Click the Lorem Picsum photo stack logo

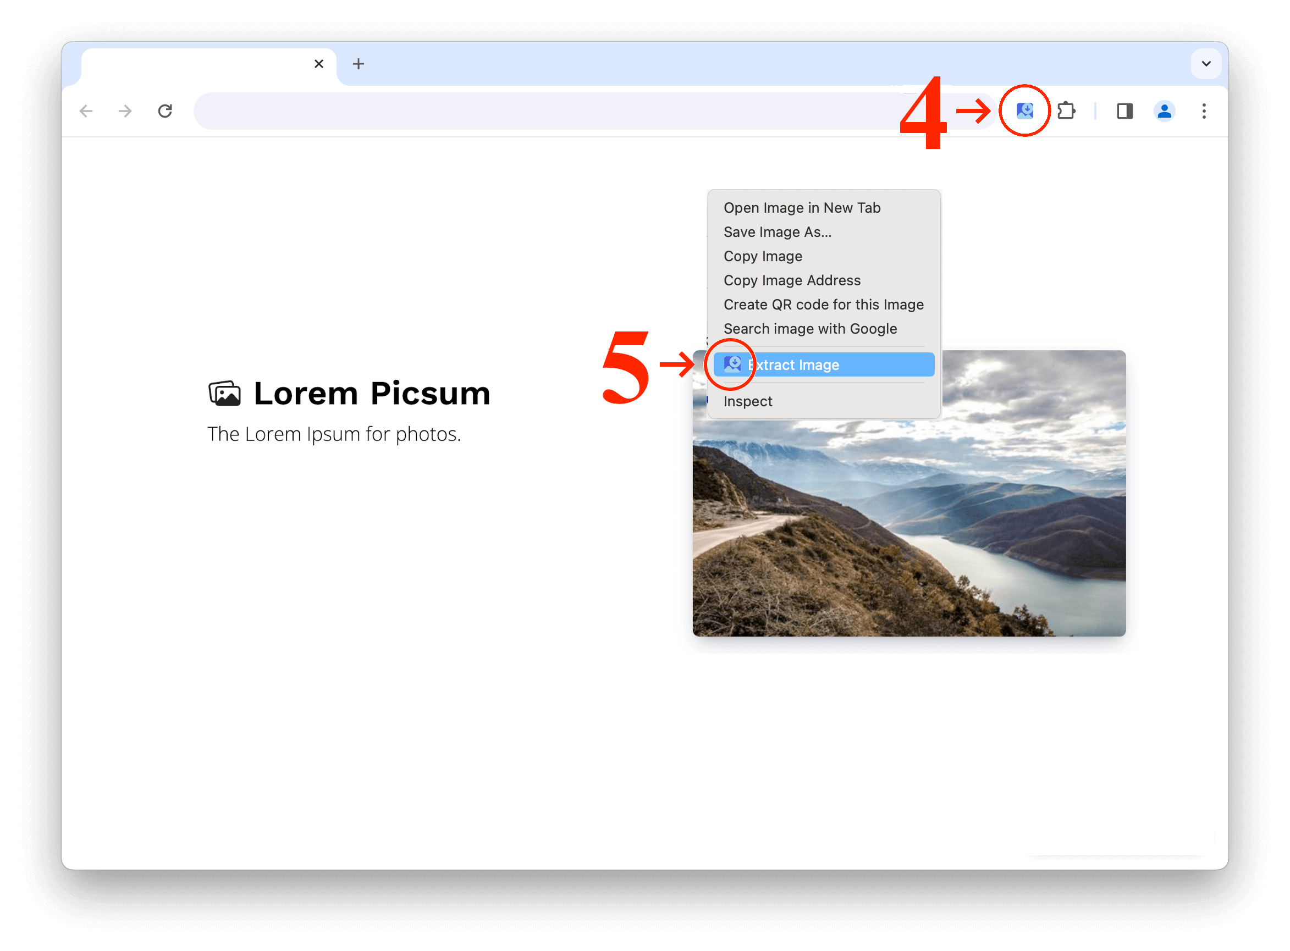[224, 394]
